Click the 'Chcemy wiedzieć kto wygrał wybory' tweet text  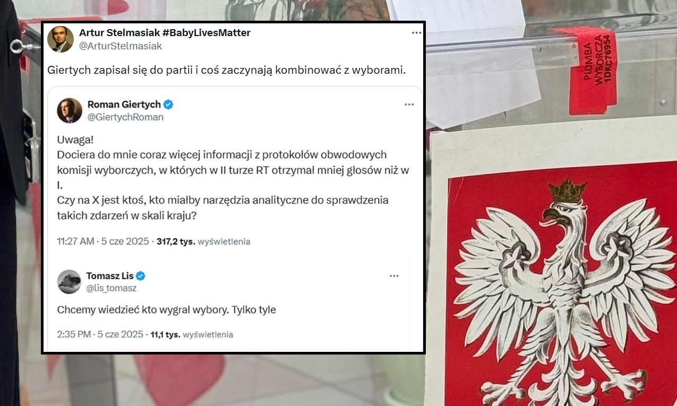tap(167, 309)
